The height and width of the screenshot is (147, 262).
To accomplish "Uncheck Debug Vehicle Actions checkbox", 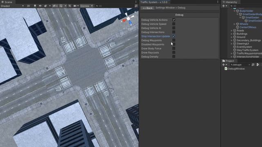I will point(174,20).
